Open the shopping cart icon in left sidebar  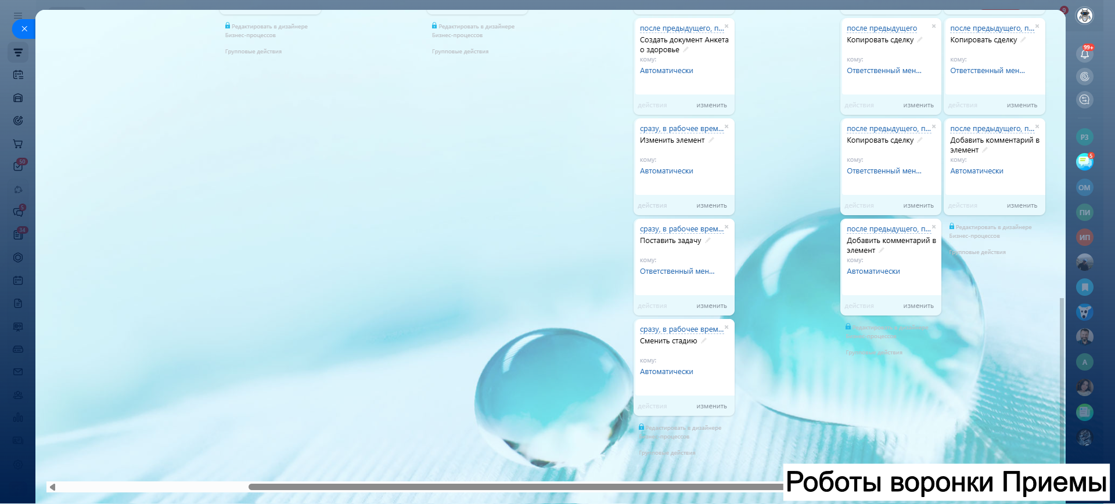(18, 144)
